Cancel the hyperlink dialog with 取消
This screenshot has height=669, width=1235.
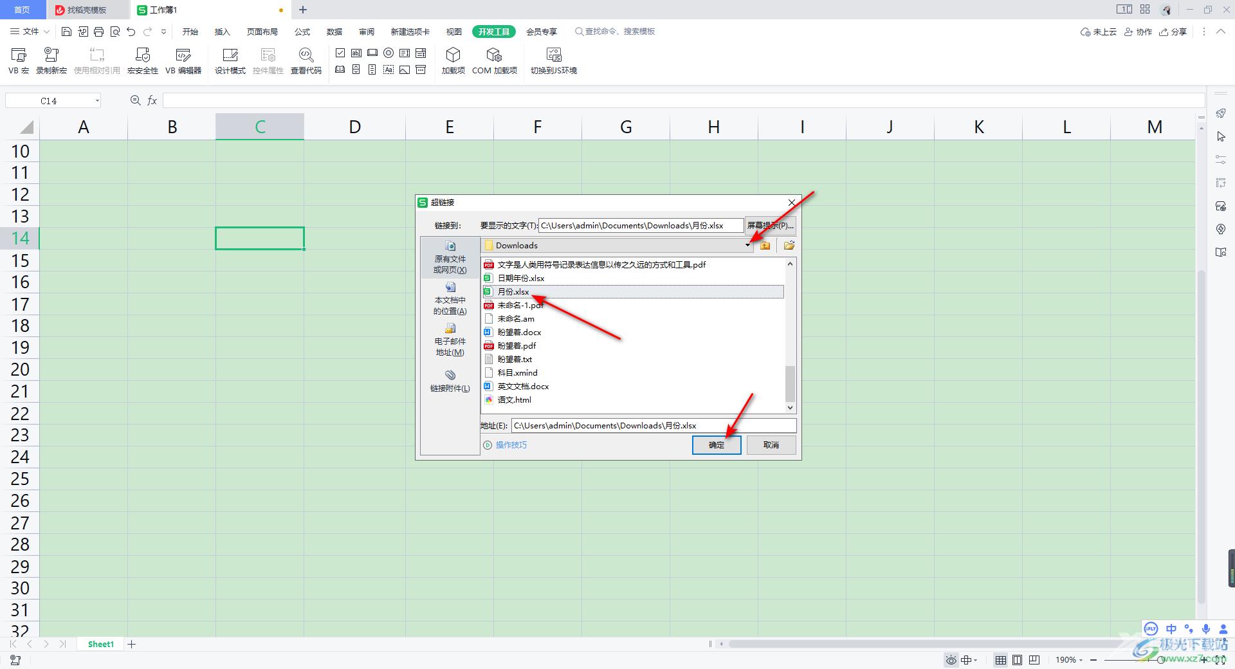pyautogui.click(x=771, y=445)
